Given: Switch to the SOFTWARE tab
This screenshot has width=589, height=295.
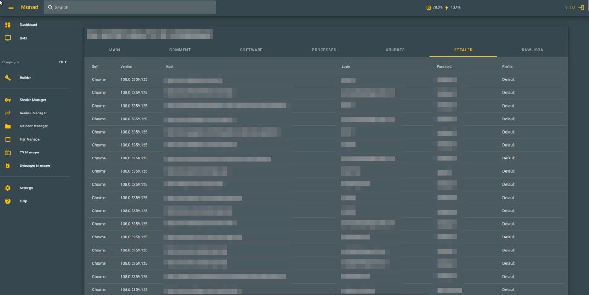Looking at the screenshot, I should coord(251,50).
